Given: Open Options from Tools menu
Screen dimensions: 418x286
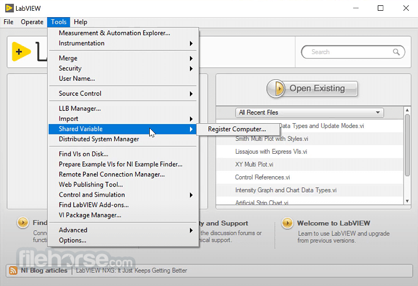Looking at the screenshot, I should (x=123, y=240).
